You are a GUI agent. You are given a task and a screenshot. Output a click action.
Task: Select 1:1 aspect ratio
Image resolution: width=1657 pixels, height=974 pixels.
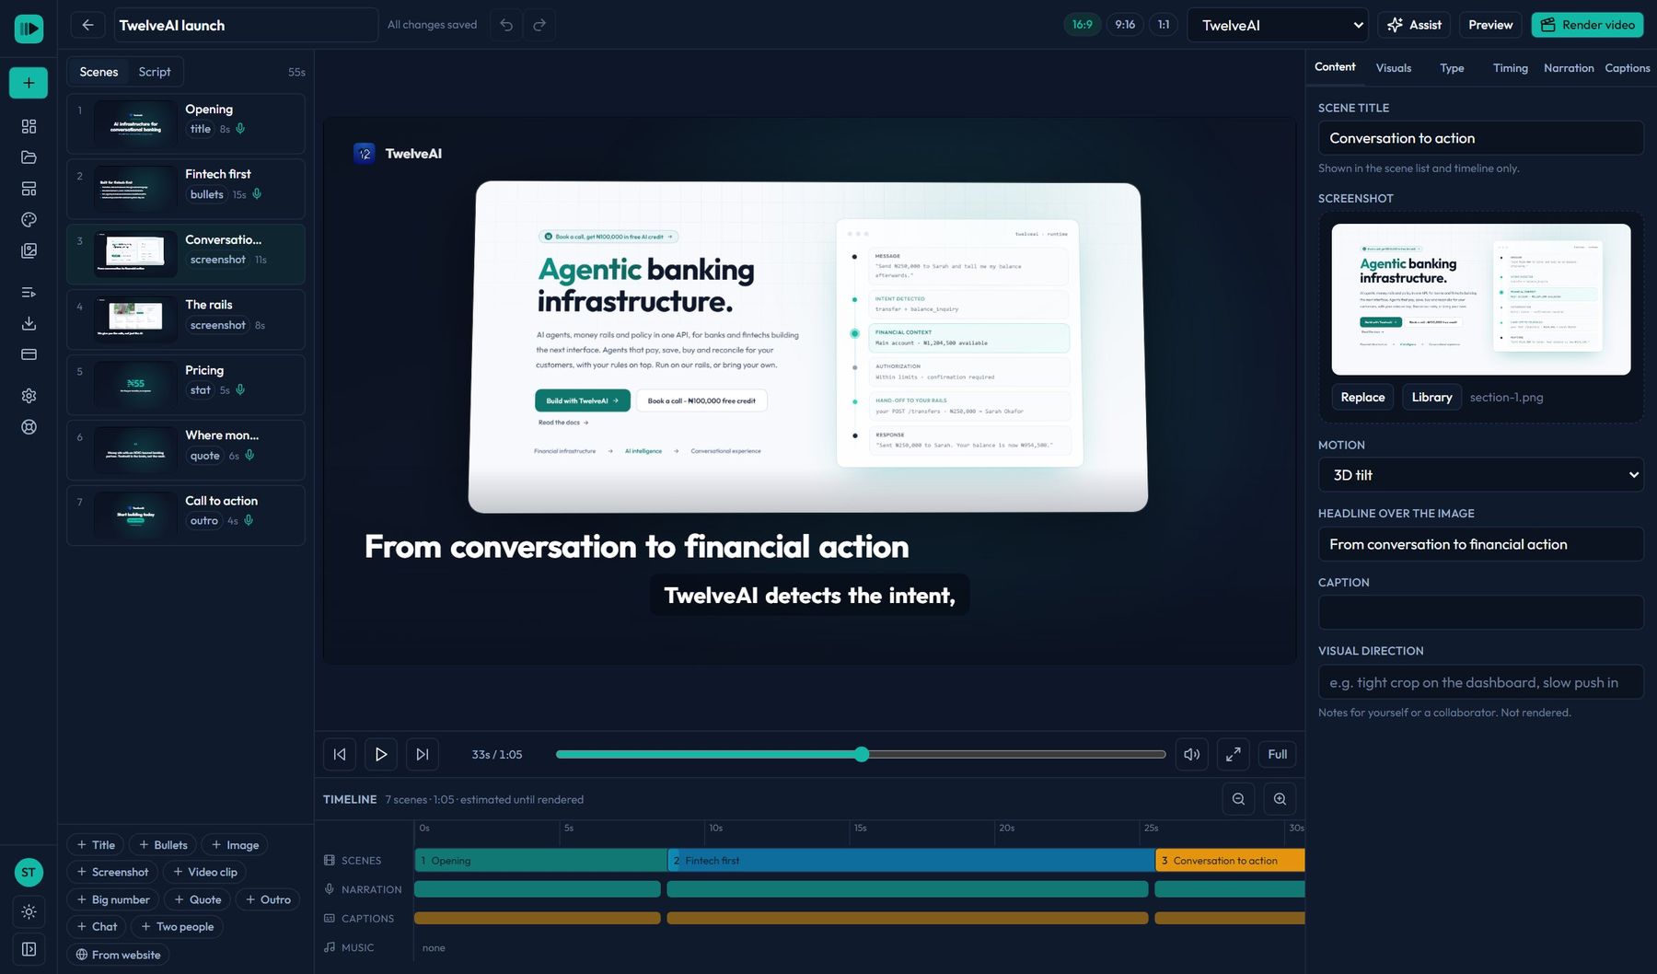tap(1164, 25)
